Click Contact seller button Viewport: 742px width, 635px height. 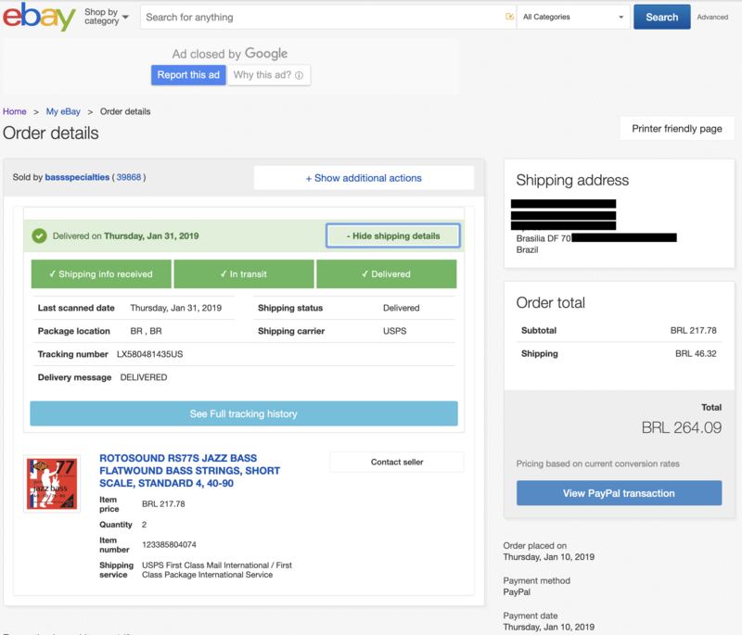pyautogui.click(x=397, y=462)
